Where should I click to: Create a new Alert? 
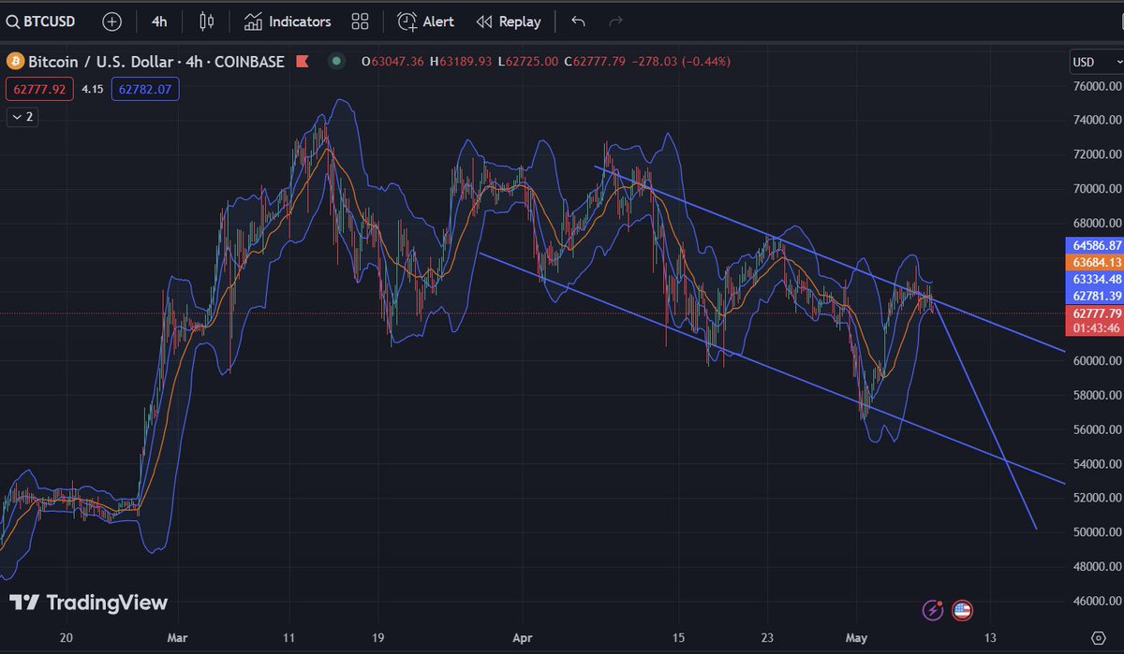425,22
